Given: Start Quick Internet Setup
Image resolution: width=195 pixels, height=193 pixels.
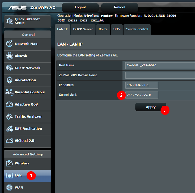Looking at the screenshot, I should tap(27, 22).
